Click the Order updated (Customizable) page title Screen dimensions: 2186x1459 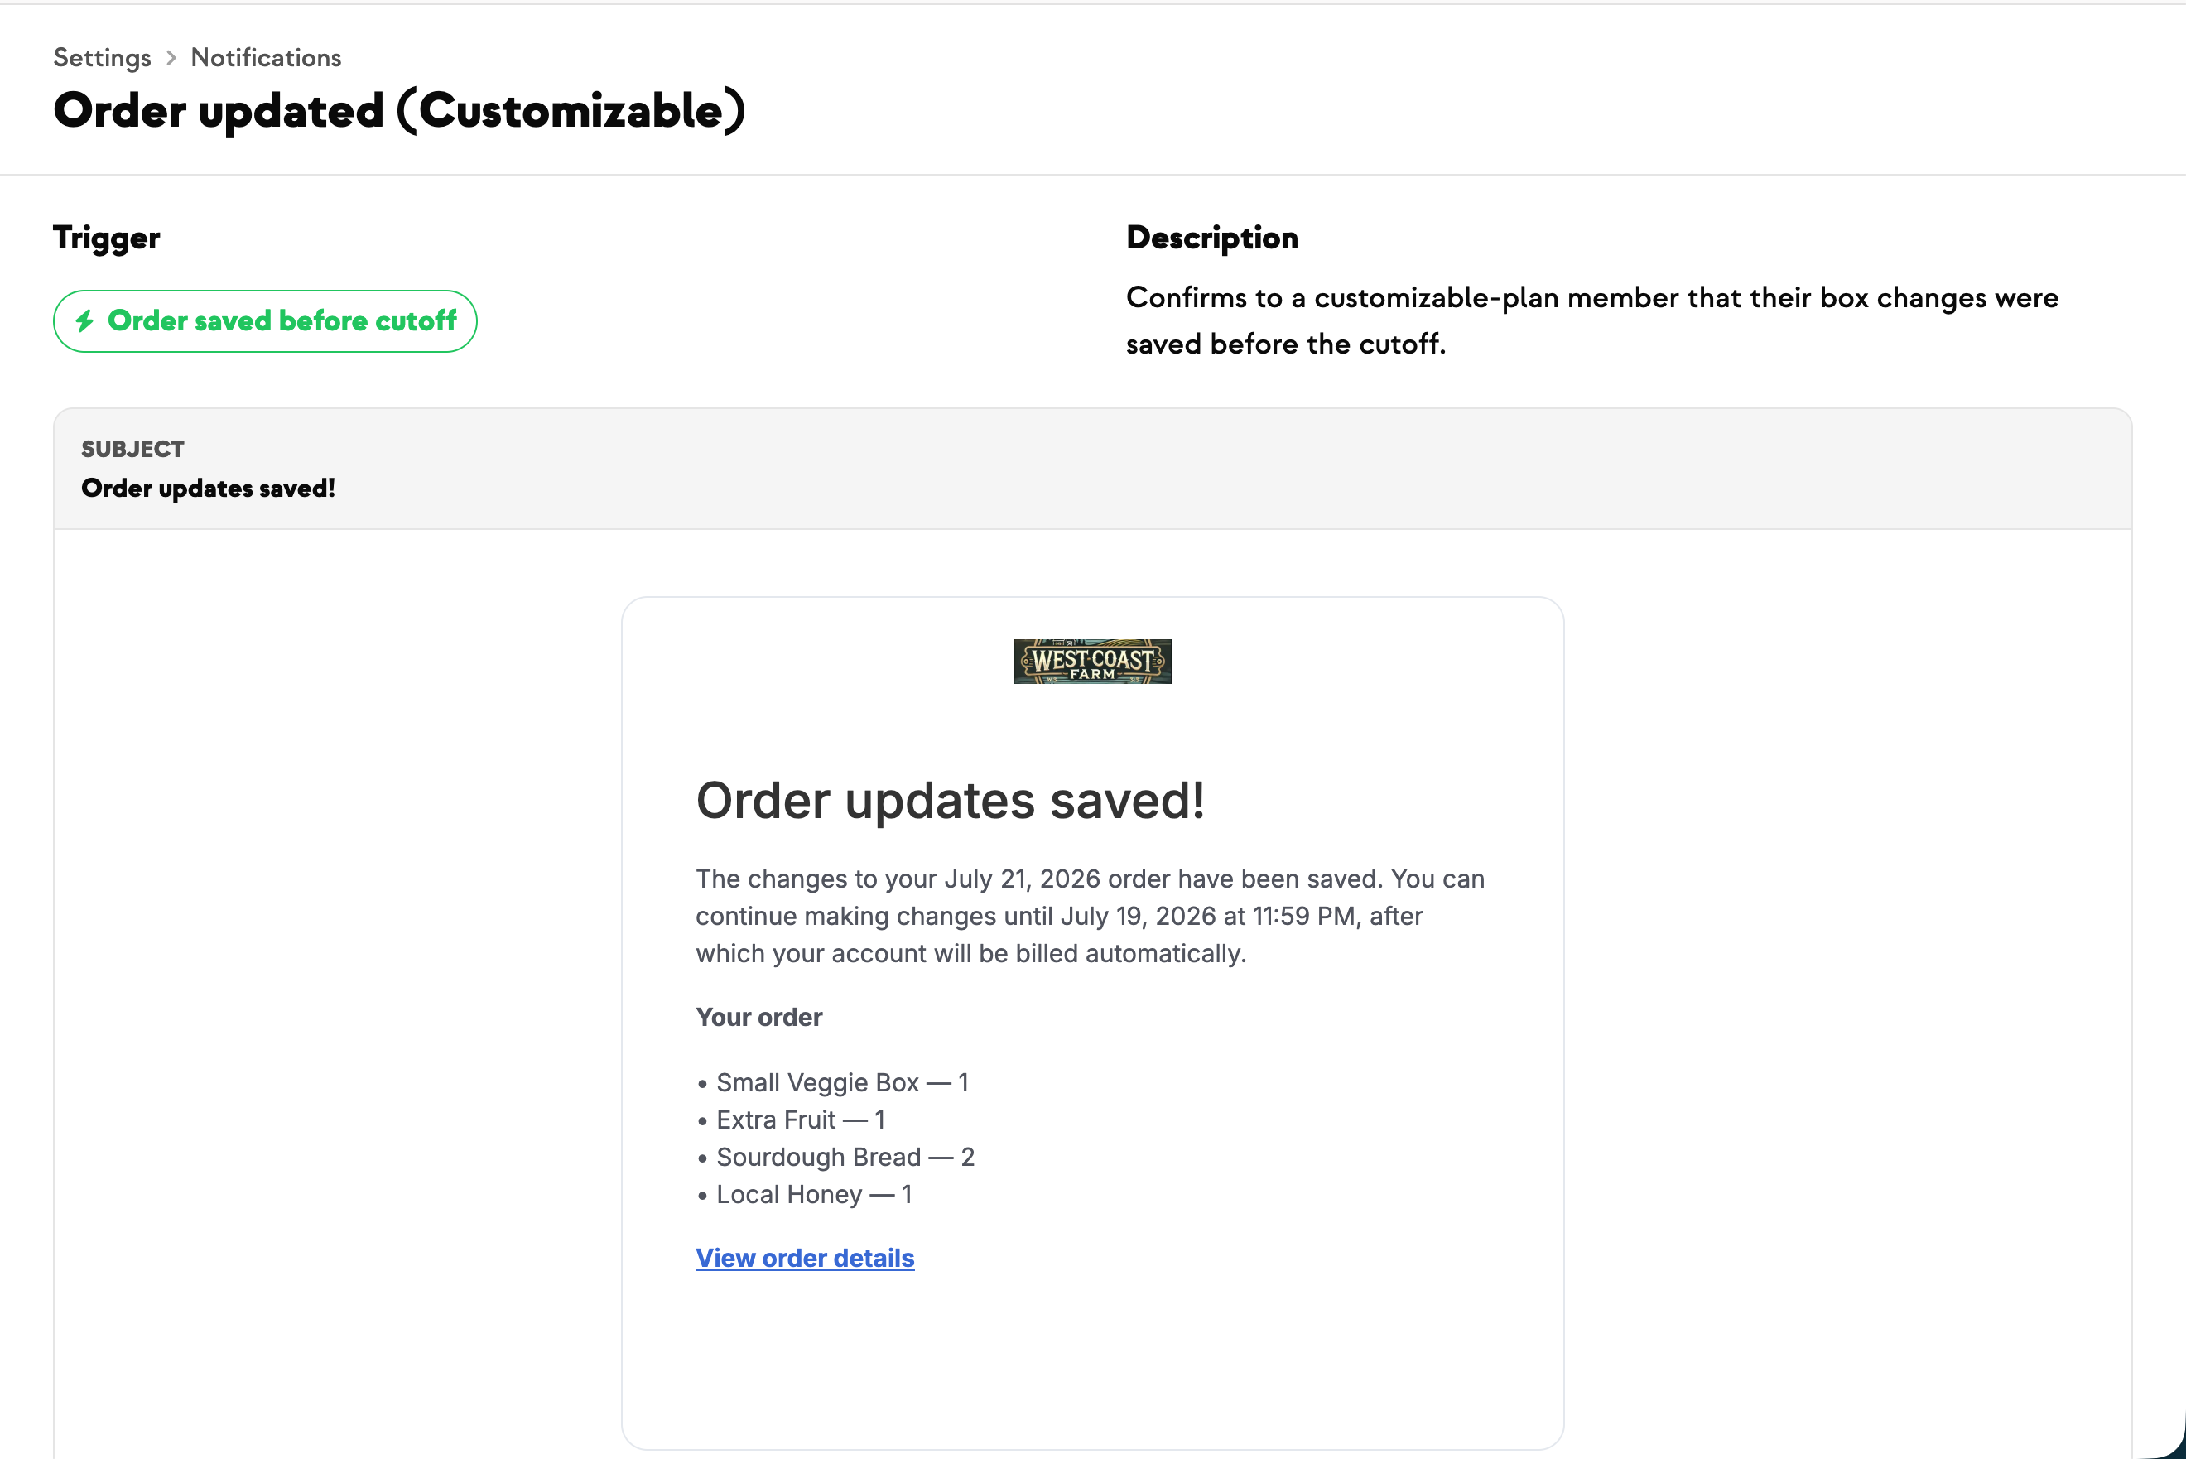point(399,111)
